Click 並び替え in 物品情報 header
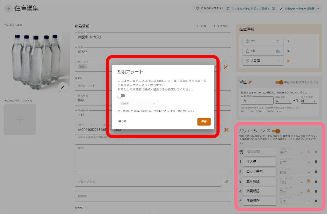The image size is (327, 214). (x=220, y=26)
